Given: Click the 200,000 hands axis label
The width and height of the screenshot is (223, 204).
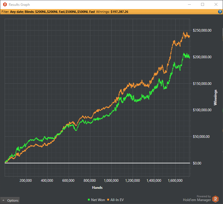Looking at the screenshot, I should [x=26, y=181].
